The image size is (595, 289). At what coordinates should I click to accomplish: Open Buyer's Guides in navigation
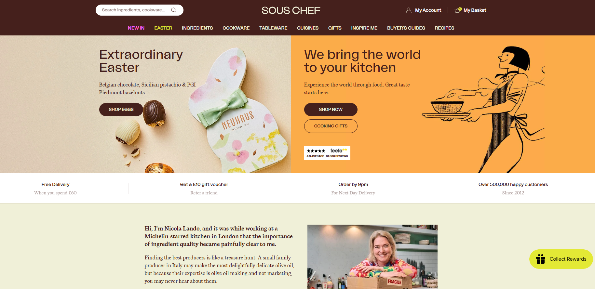tap(406, 28)
